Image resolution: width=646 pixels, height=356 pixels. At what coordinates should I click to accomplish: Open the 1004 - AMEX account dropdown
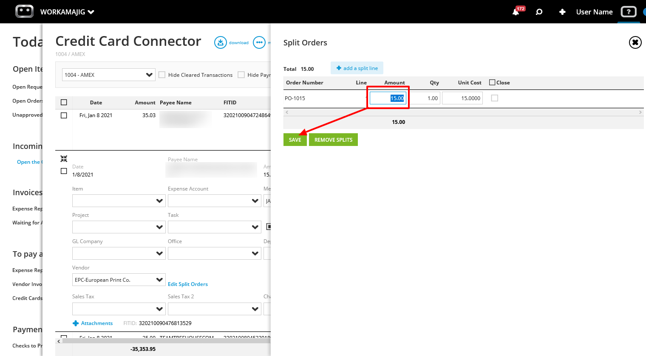[x=108, y=74]
